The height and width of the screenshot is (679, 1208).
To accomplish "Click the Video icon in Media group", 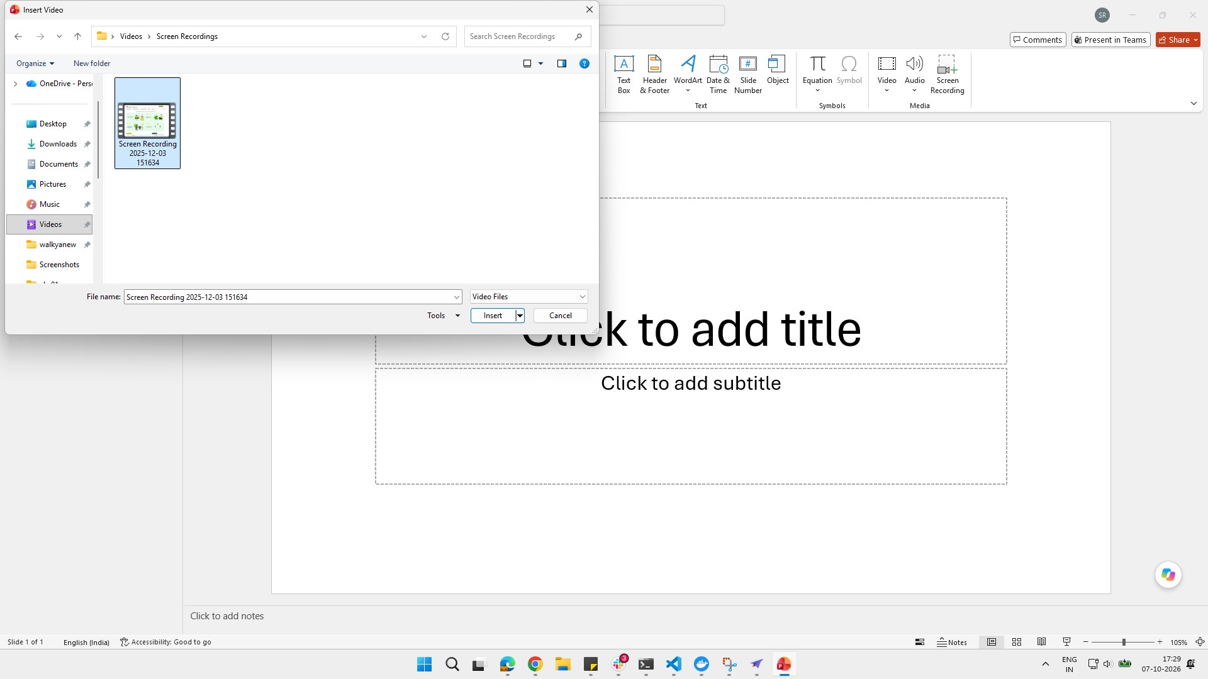I will tap(886, 63).
